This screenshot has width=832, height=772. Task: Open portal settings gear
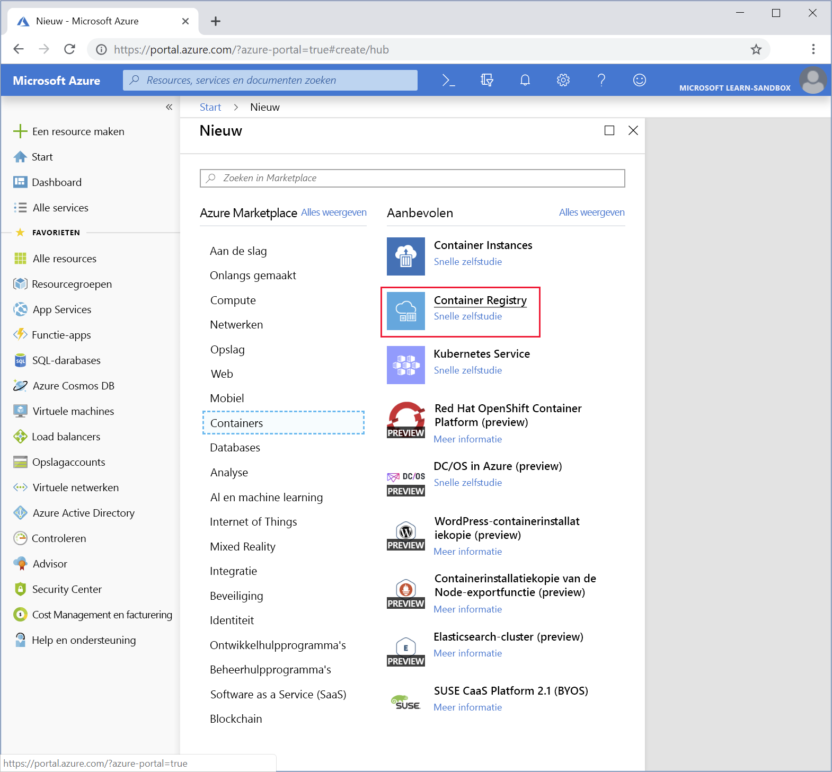pyautogui.click(x=563, y=80)
